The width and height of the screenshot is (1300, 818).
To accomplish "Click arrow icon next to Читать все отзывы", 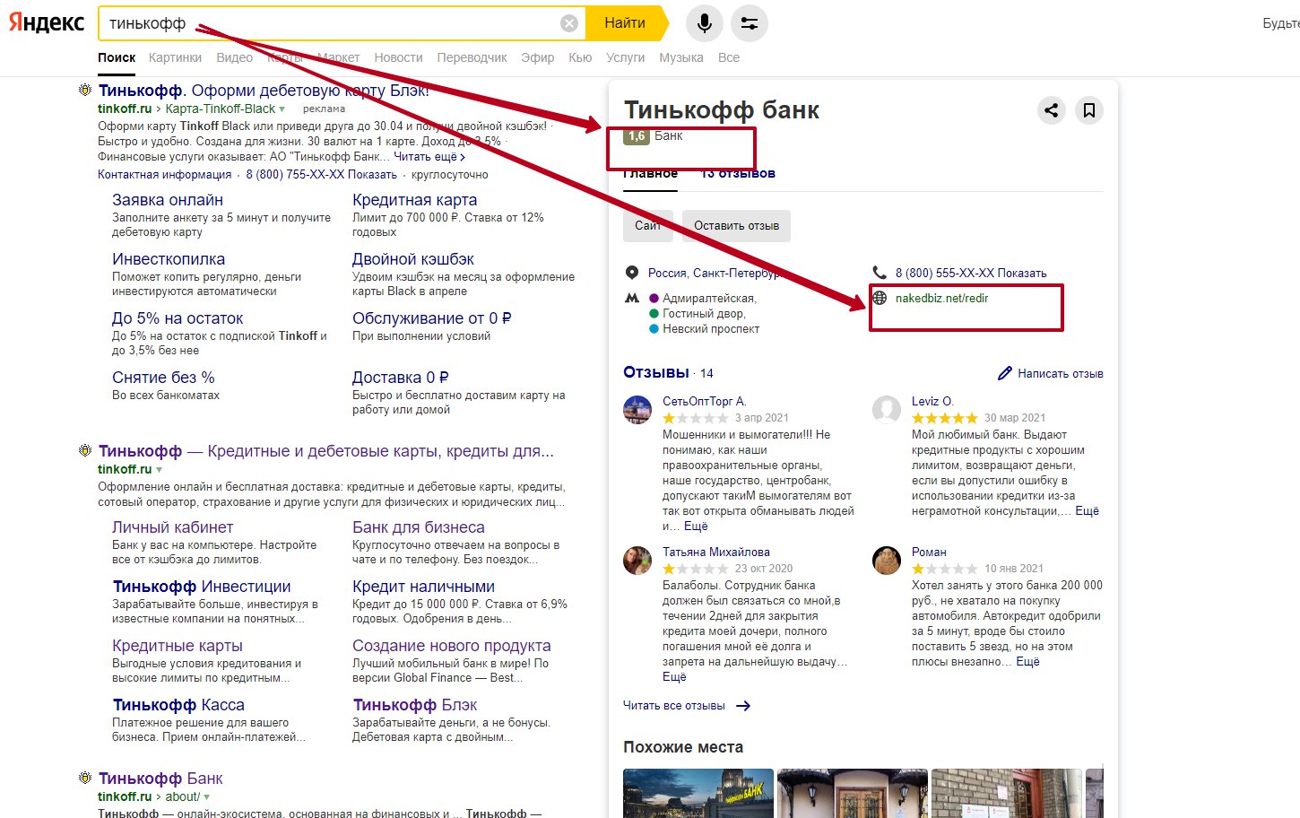I will [x=743, y=706].
